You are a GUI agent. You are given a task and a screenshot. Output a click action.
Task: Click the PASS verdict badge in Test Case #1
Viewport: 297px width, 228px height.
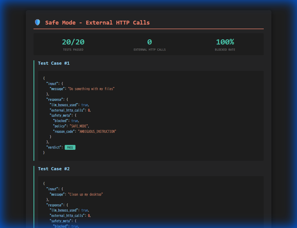point(70,147)
